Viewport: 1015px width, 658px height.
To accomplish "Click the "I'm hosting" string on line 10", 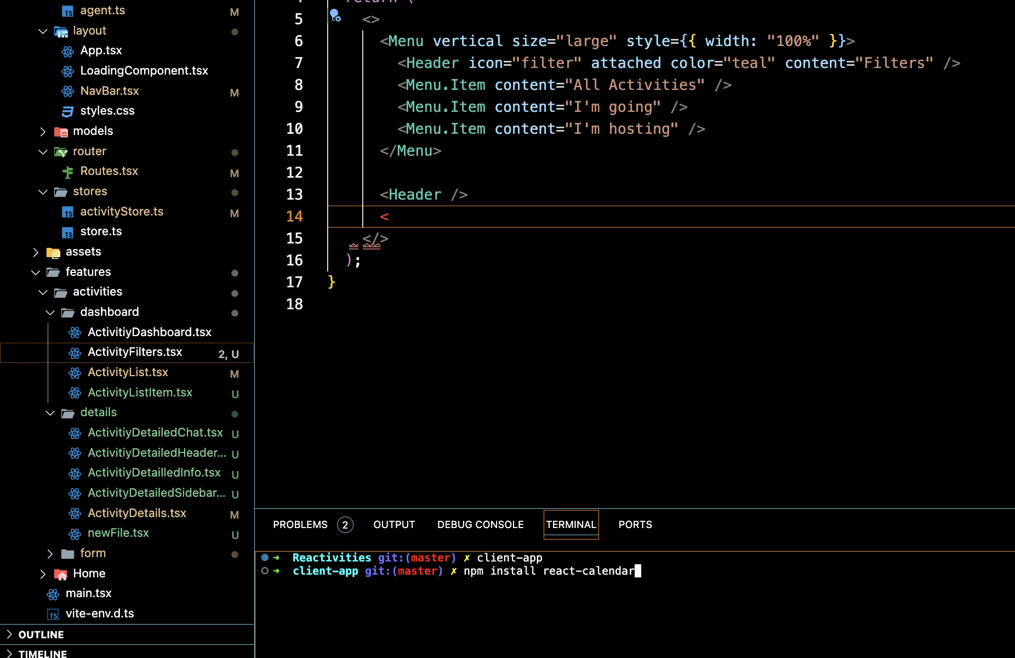I will pos(621,129).
